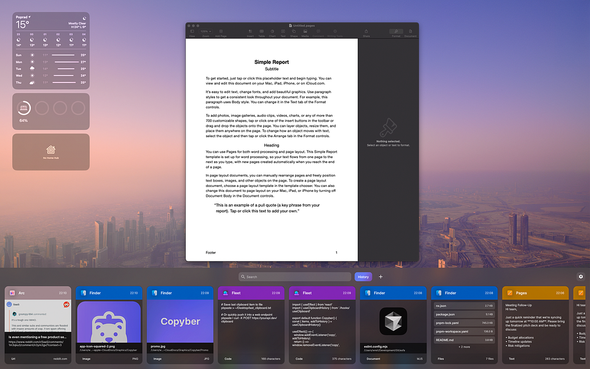This screenshot has height=369, width=590.
Task: Click the 263 characters label on Pages card
Action: point(555,359)
